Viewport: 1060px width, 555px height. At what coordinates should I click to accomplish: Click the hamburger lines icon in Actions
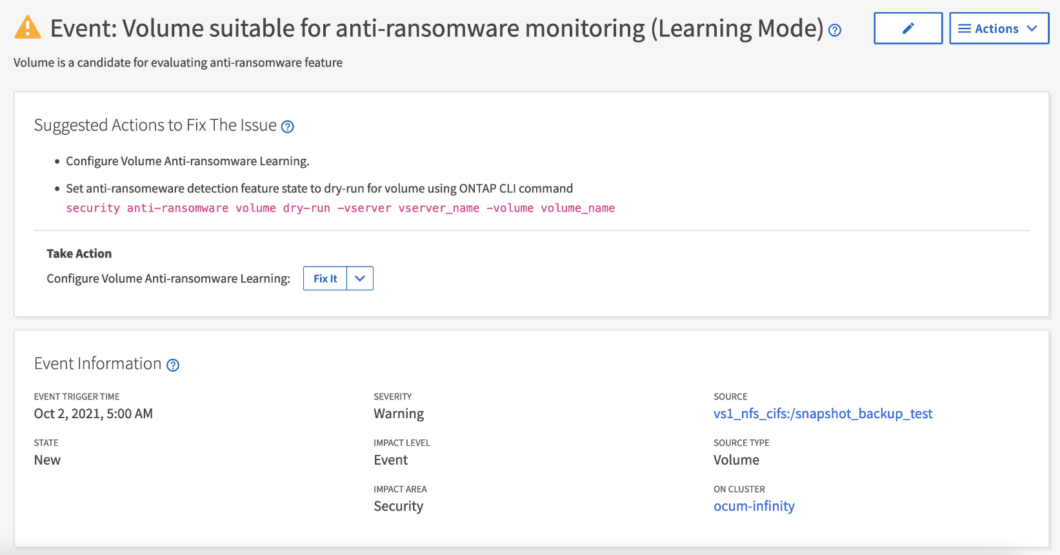coord(965,28)
